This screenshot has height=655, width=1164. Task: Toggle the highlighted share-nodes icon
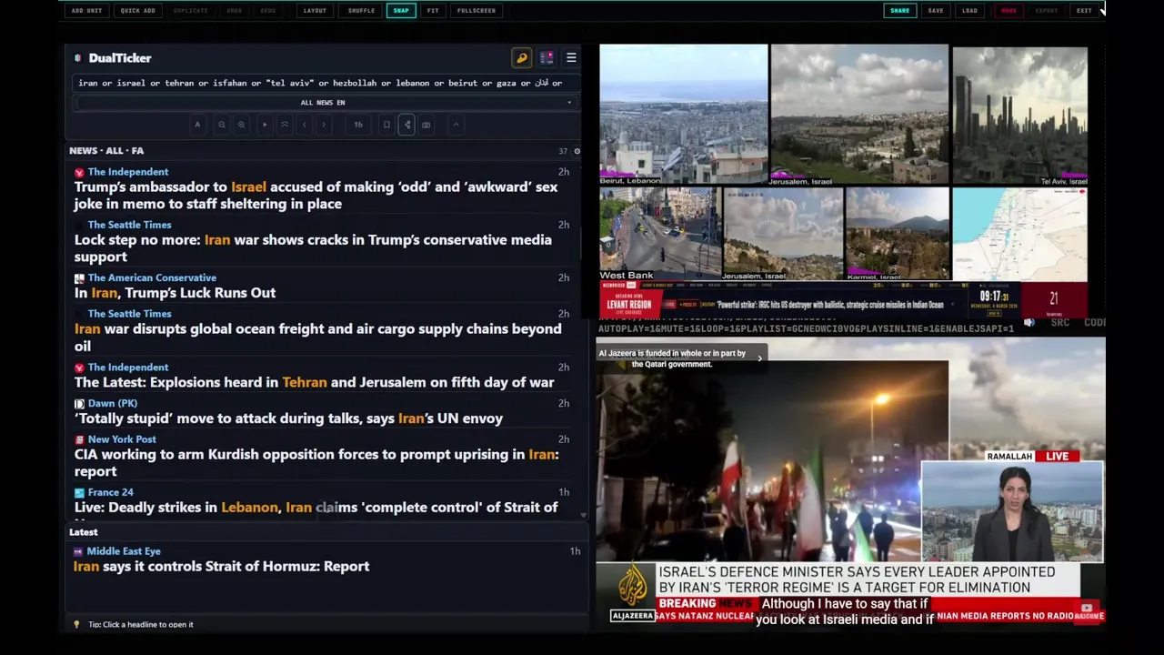tap(406, 125)
